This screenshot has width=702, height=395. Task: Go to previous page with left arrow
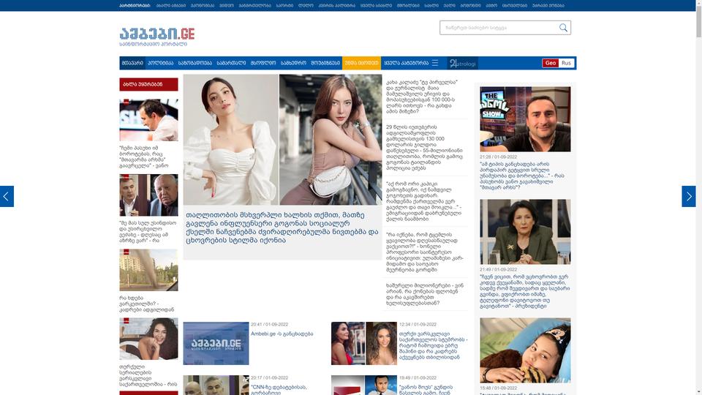click(7, 196)
